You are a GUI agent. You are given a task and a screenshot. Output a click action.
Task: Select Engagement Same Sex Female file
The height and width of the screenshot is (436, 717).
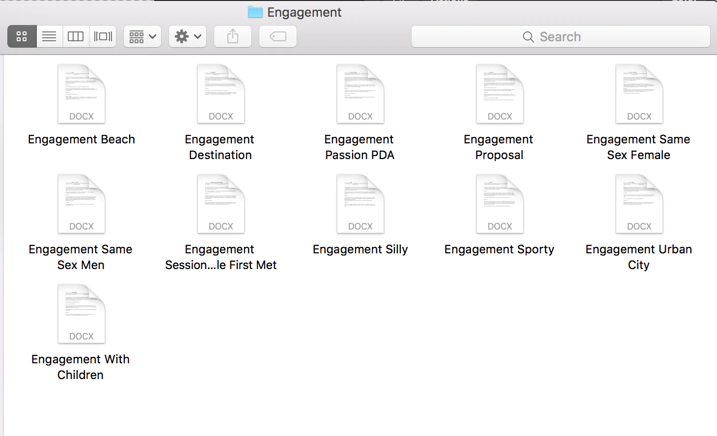pos(639,94)
